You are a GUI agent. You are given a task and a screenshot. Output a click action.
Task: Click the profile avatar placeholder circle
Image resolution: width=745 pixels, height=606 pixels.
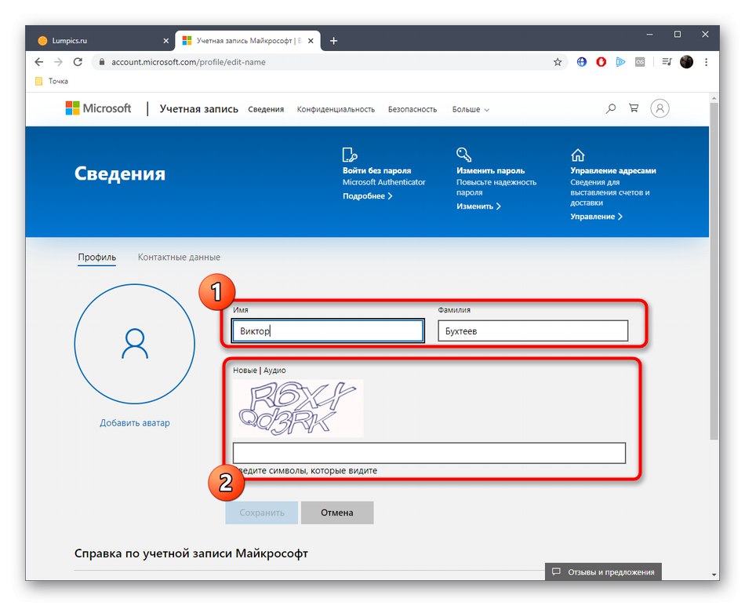[134, 344]
